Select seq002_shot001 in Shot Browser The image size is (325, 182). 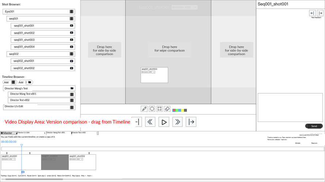(43, 61)
